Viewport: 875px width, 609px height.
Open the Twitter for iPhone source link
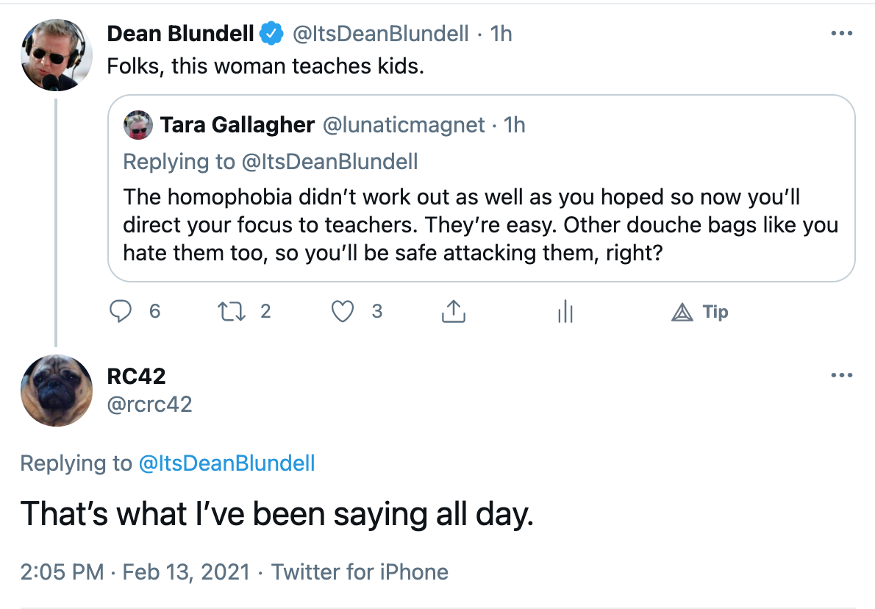360,572
